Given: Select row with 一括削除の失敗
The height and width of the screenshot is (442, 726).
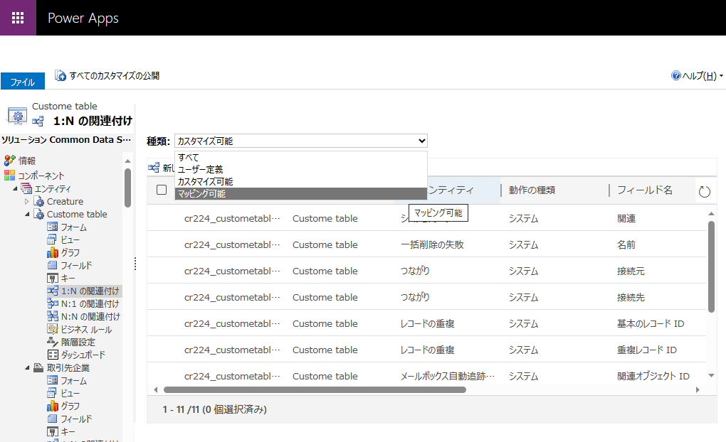Looking at the screenshot, I should [426, 244].
